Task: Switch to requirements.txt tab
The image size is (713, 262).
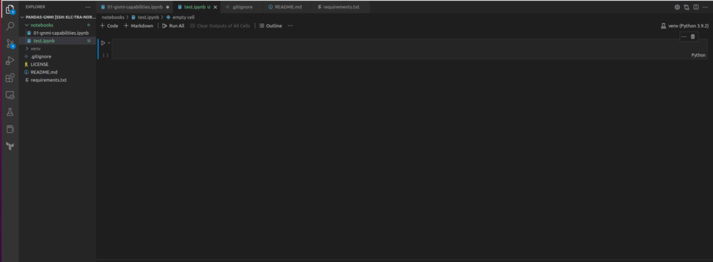Action: [341, 7]
